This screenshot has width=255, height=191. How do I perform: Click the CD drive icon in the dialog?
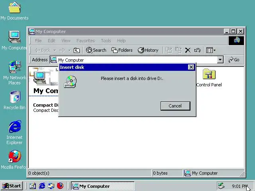pyautogui.click(x=70, y=82)
